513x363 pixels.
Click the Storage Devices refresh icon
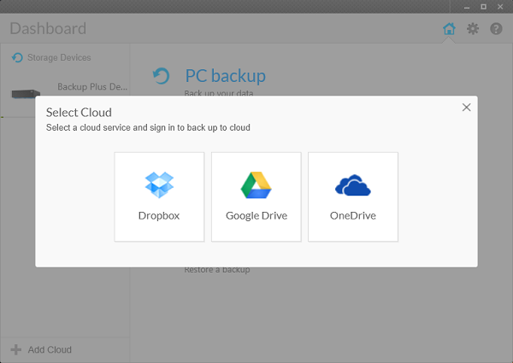[17, 57]
